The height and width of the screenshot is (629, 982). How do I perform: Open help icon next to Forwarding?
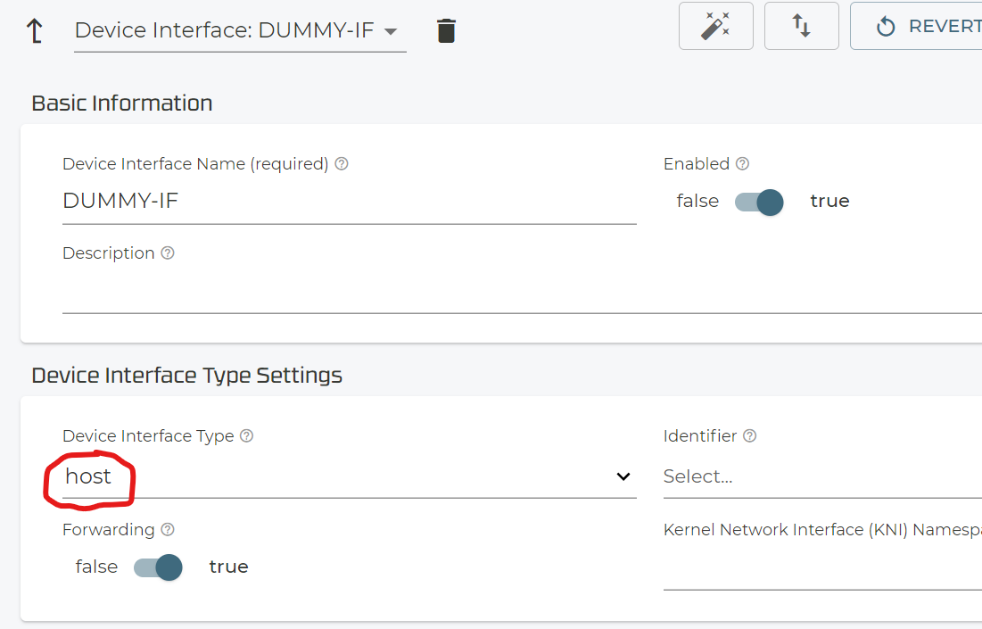click(x=167, y=530)
